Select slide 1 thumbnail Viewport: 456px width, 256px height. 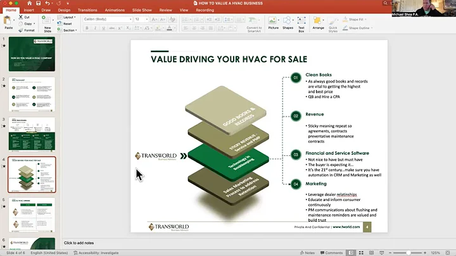click(32, 54)
